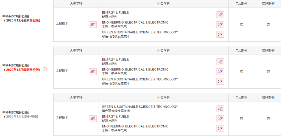Click 3区 badge for 工程技术 in 2020年1月旧的升级版
The image size is (281, 136).
click(93, 119)
